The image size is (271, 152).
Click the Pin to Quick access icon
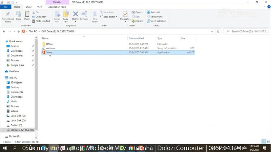point(8,15)
